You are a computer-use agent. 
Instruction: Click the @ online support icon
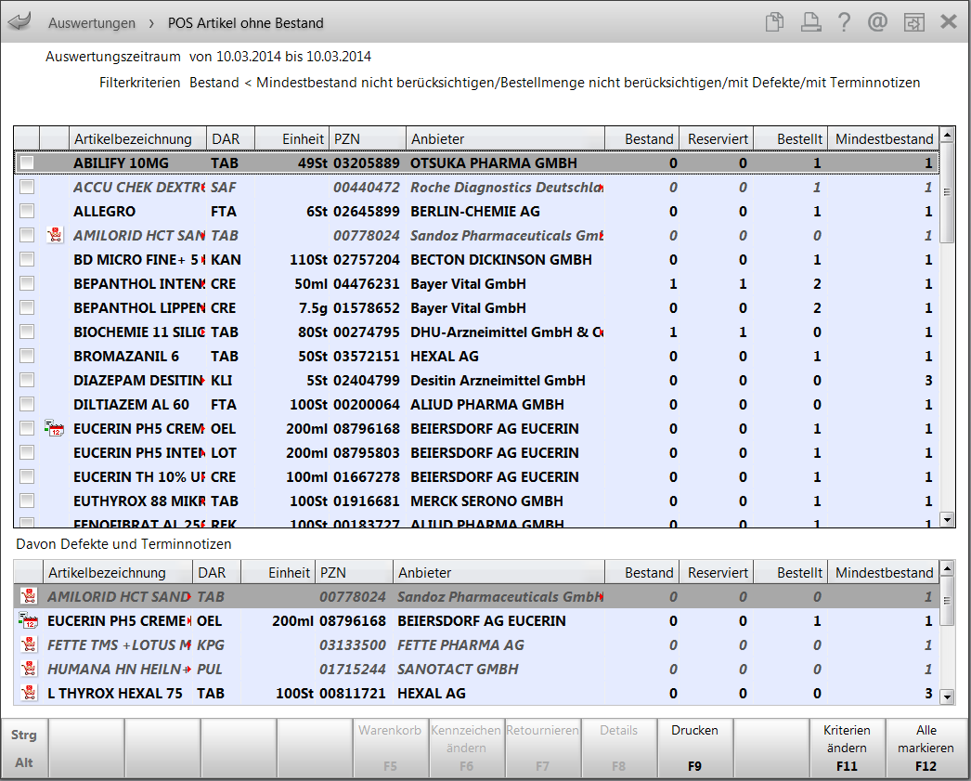point(877,22)
